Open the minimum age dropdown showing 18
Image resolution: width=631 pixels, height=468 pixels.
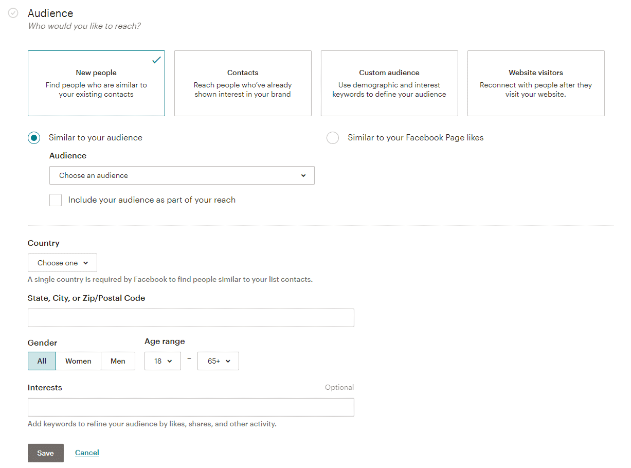163,361
